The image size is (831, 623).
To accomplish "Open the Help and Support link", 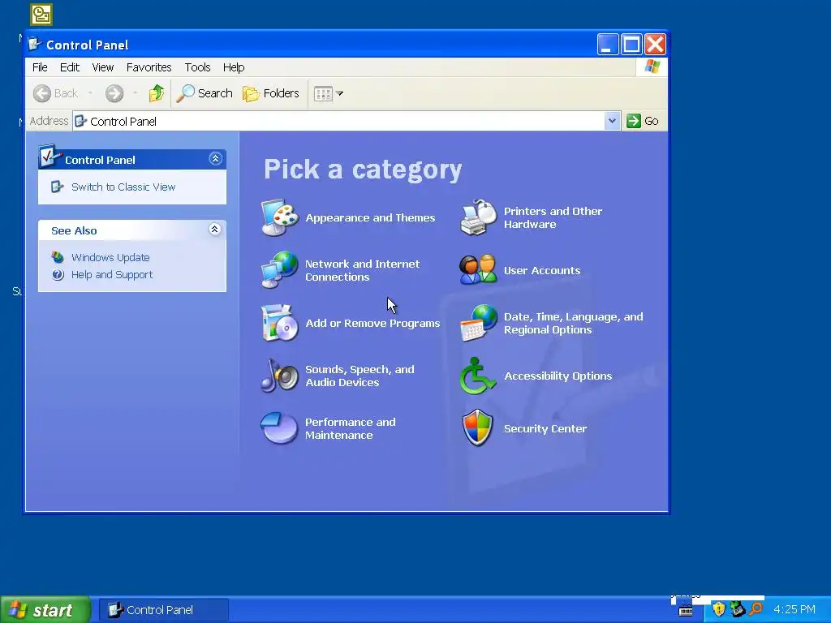I will (x=112, y=274).
